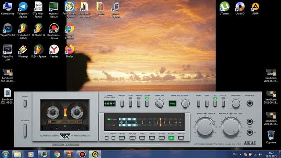Click the DISPLAY rotary knob
This screenshot has height=158, width=281.
[x=159, y=104]
